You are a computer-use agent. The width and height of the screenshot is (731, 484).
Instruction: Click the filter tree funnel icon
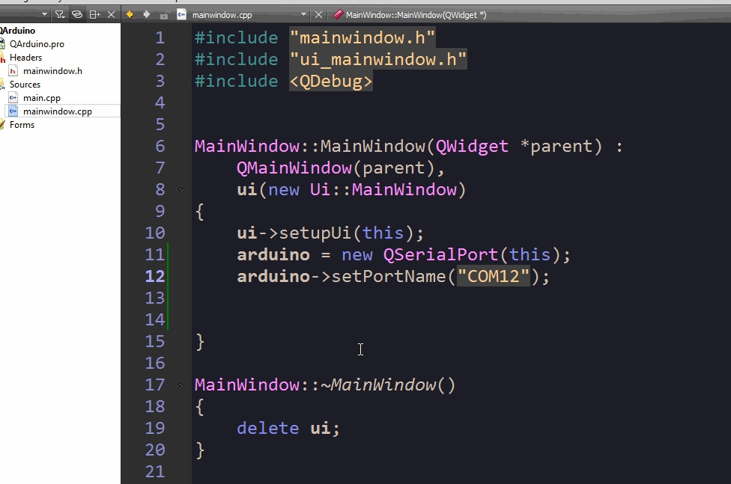[x=60, y=15]
